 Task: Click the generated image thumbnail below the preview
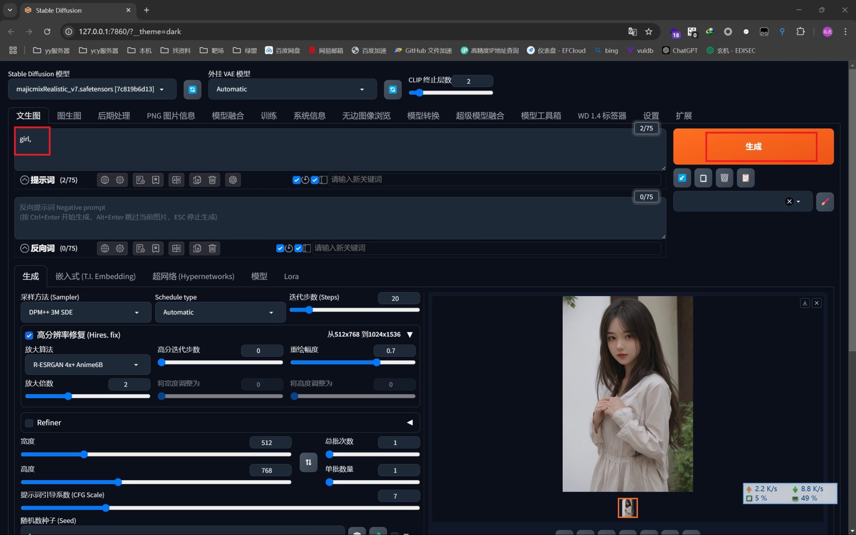(627, 508)
